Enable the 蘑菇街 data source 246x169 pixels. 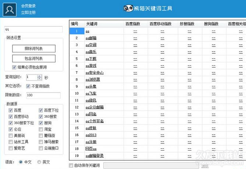point(41,136)
